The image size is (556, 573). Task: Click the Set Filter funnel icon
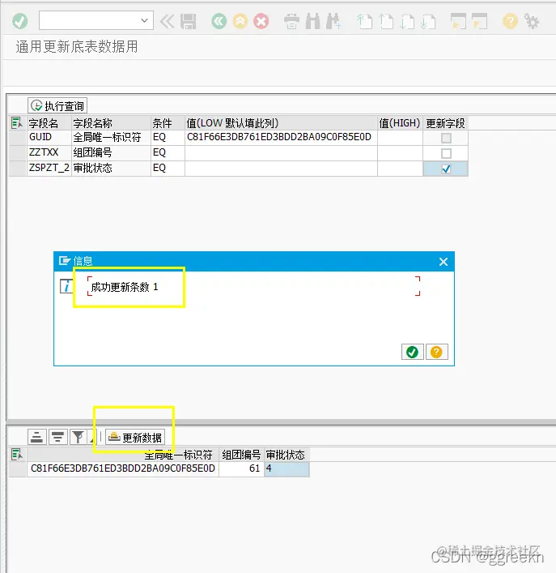click(78, 437)
